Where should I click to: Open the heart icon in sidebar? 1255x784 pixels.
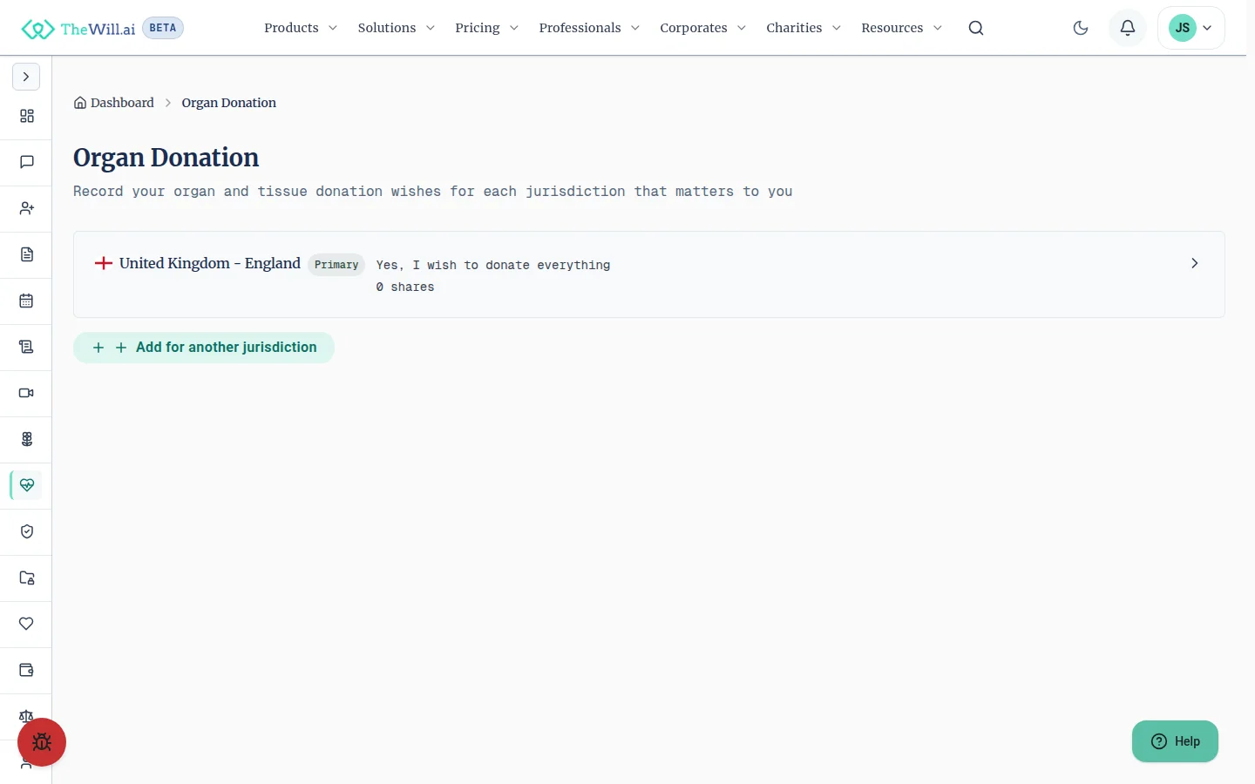pos(27,624)
